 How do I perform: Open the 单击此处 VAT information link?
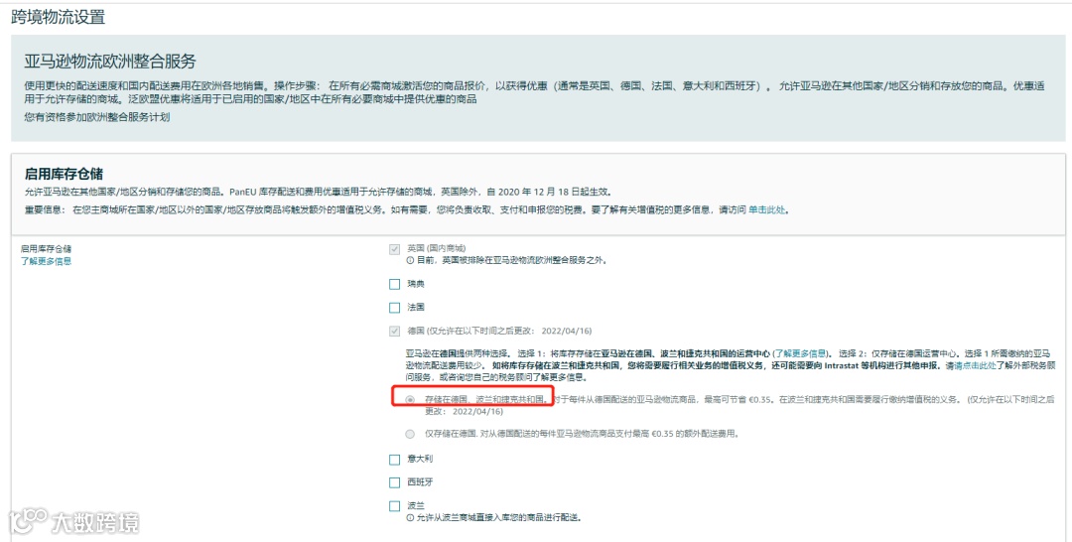(766, 209)
